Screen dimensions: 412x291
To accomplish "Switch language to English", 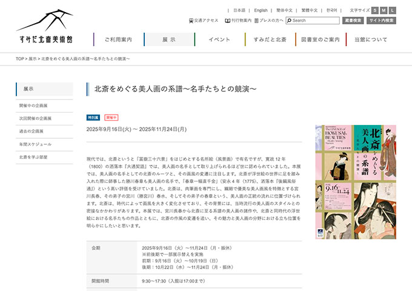I will (261, 10).
